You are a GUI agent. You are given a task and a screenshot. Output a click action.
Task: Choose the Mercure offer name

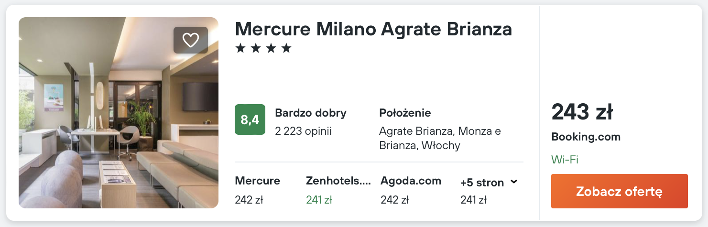pyautogui.click(x=257, y=181)
